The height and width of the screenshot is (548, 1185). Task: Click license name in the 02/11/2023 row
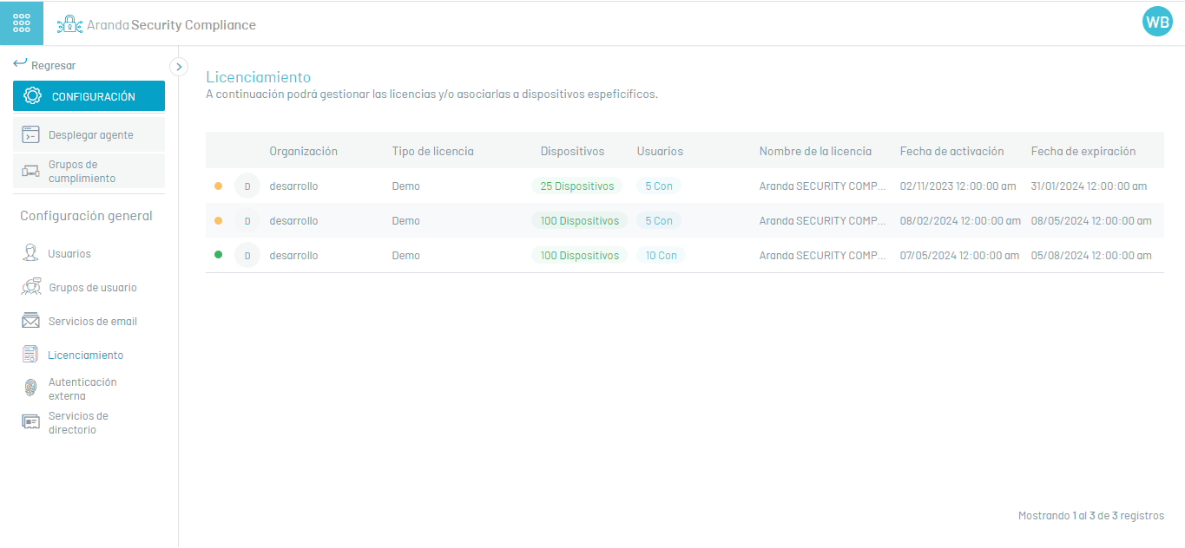[x=824, y=186]
